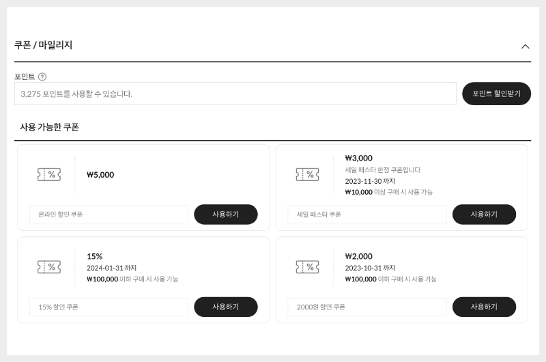546x362 pixels.
Task: Click the 사용 가능한 쿠폰 heading
Action: click(49, 127)
